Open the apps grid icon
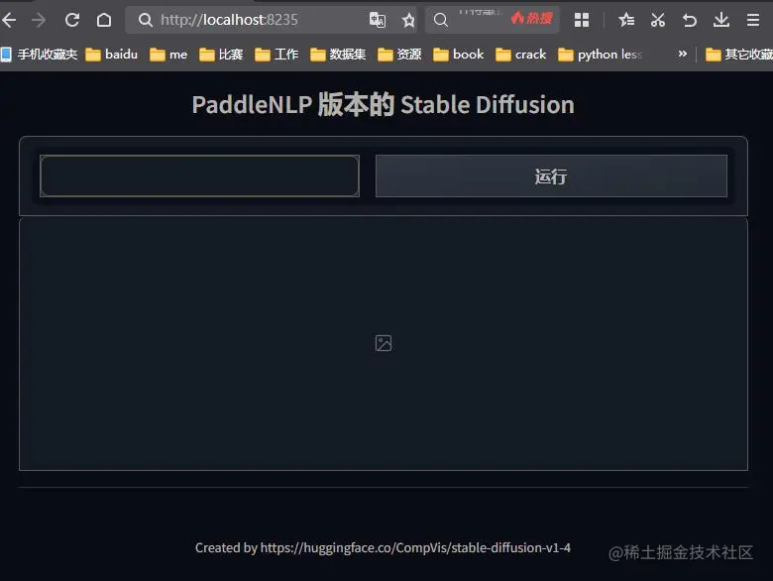The width and height of the screenshot is (773, 581). click(582, 20)
